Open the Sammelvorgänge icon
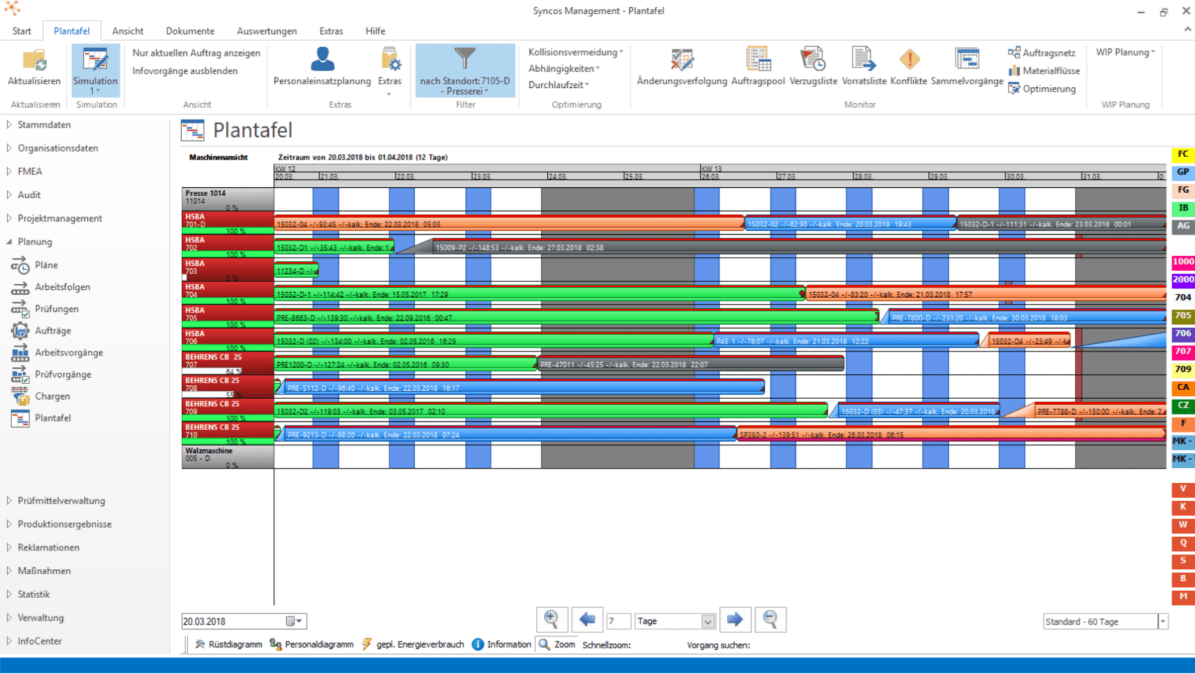Viewport: 1195px width, 674px height. [967, 59]
